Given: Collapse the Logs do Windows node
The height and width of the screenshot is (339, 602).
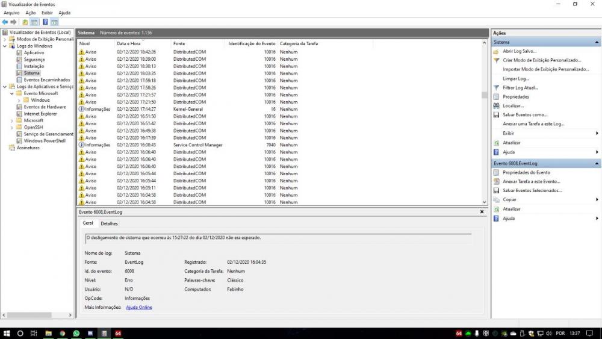Looking at the screenshot, I should (5, 46).
